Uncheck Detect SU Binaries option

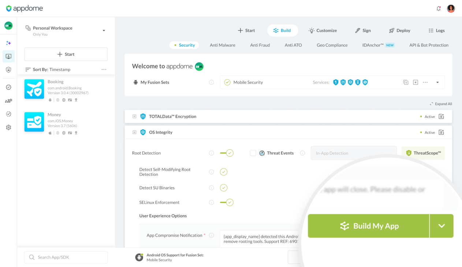pos(224,188)
